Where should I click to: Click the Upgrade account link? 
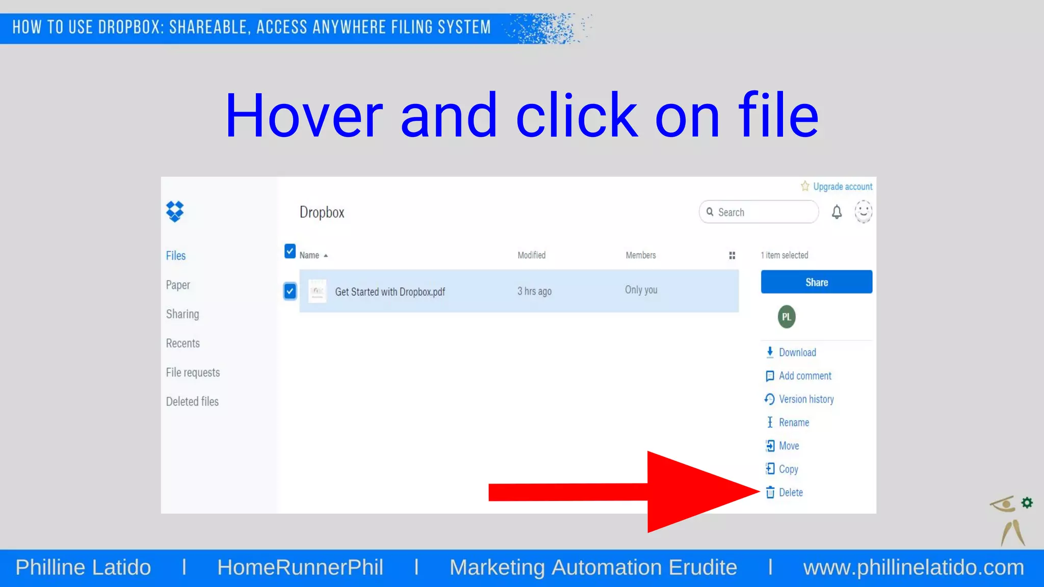[x=843, y=186]
